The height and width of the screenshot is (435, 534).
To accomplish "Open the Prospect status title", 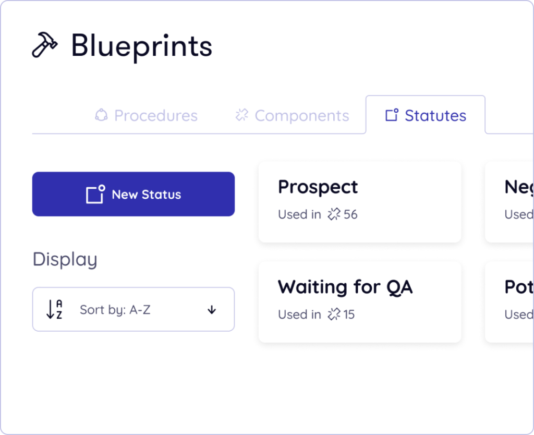I will tap(318, 187).
